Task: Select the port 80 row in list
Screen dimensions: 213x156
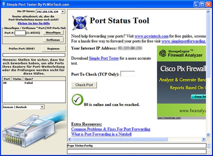Action: click(34, 83)
